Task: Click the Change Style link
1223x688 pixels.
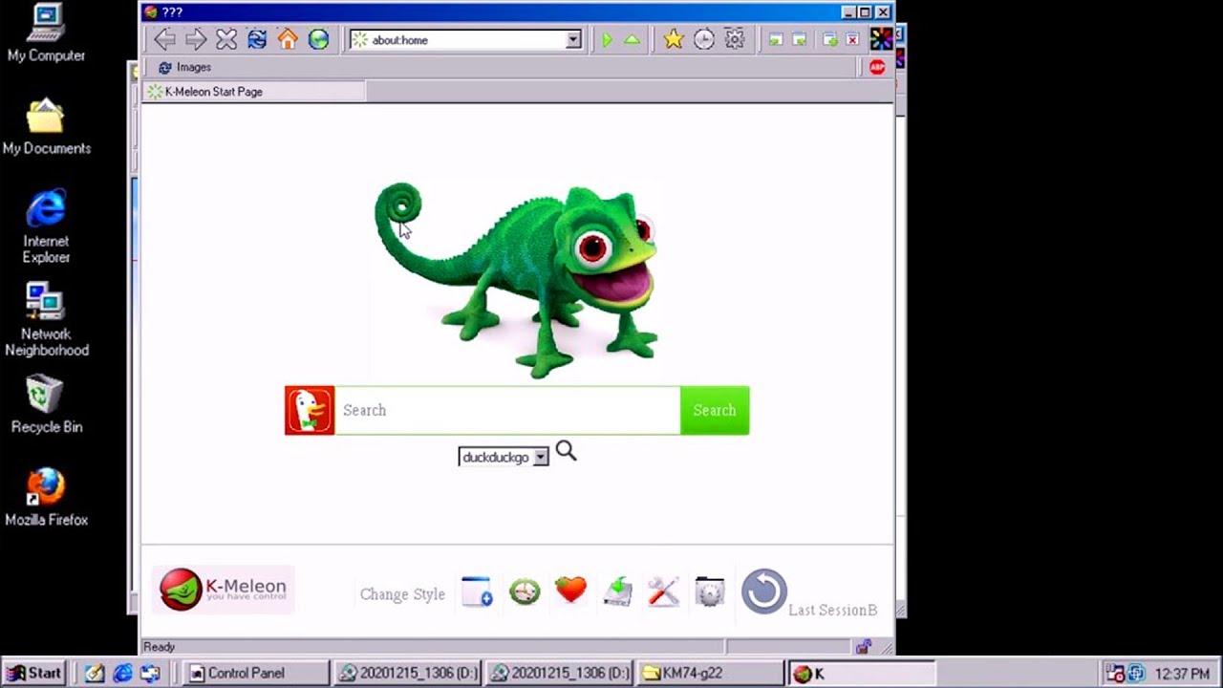Action: coord(402,594)
